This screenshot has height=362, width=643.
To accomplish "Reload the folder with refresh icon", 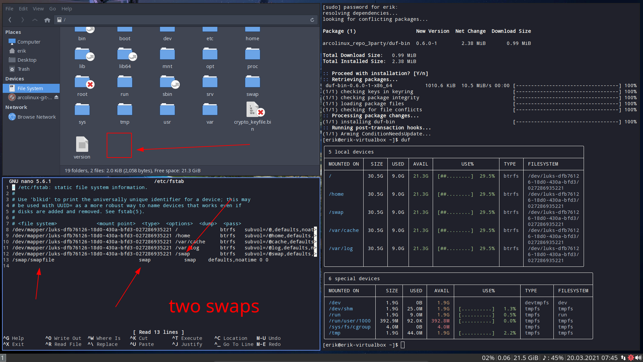I will tap(312, 20).
